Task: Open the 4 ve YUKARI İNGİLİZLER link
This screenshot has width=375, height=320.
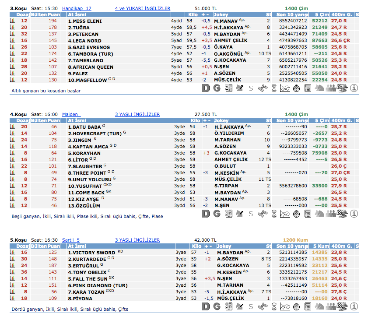Action: pyautogui.click(x=143, y=8)
